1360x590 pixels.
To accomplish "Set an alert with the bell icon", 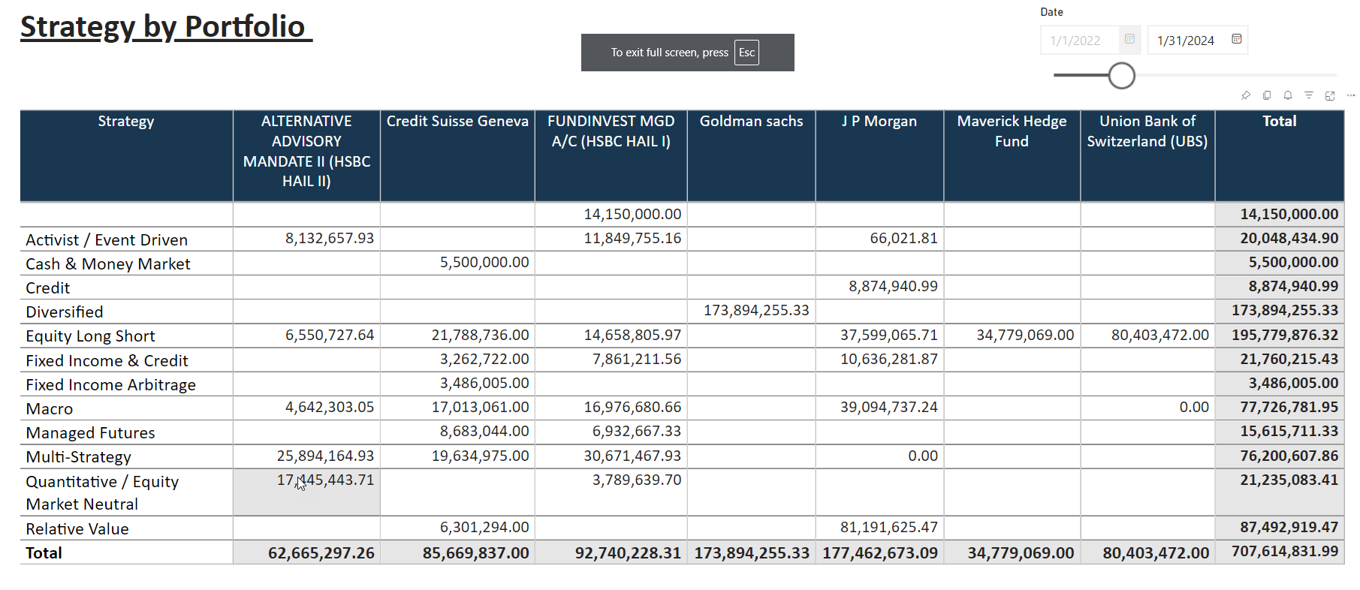I will pos(1288,95).
